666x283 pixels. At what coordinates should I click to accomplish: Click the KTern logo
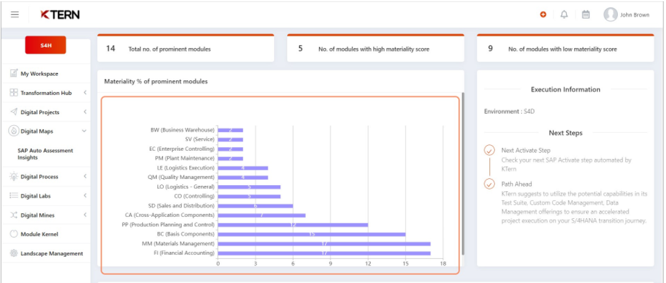pyautogui.click(x=60, y=14)
